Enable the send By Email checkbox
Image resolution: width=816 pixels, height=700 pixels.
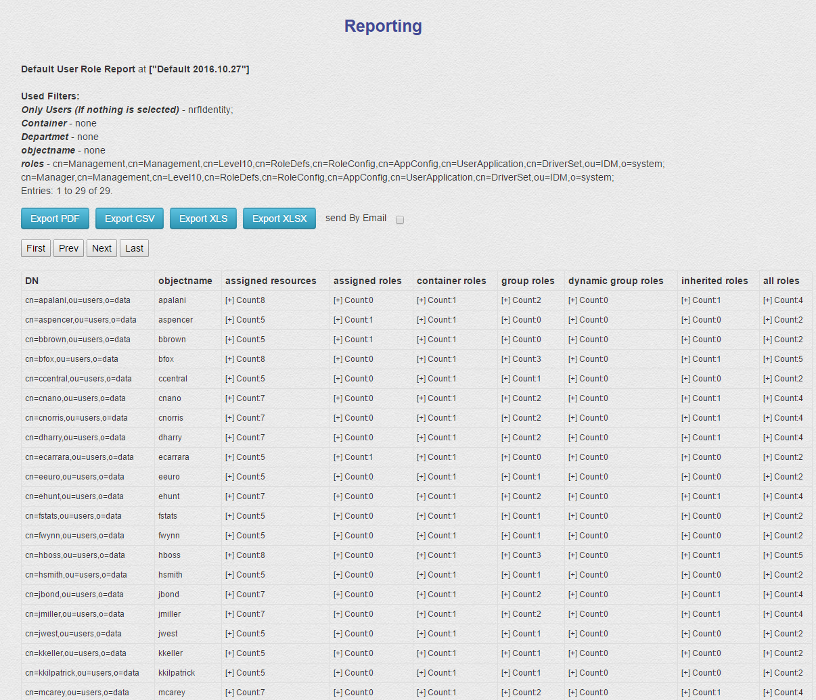click(x=400, y=220)
